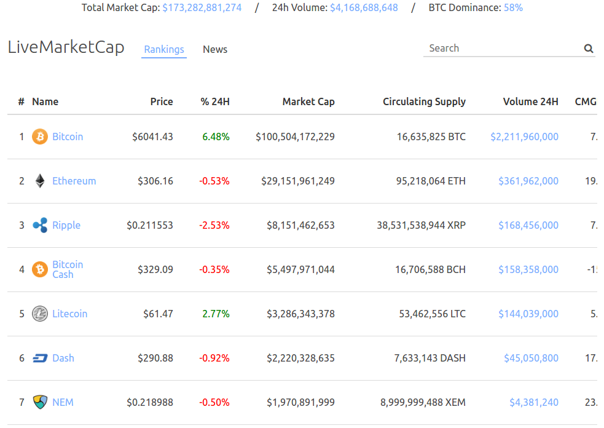The image size is (604, 428).
Task: Open the Rankings tab
Action: 164,49
